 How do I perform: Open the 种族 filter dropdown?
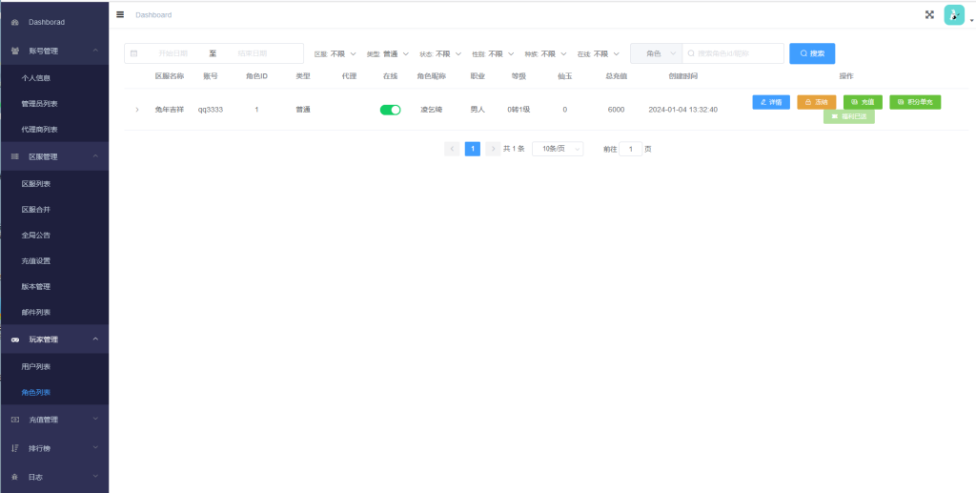(554, 54)
